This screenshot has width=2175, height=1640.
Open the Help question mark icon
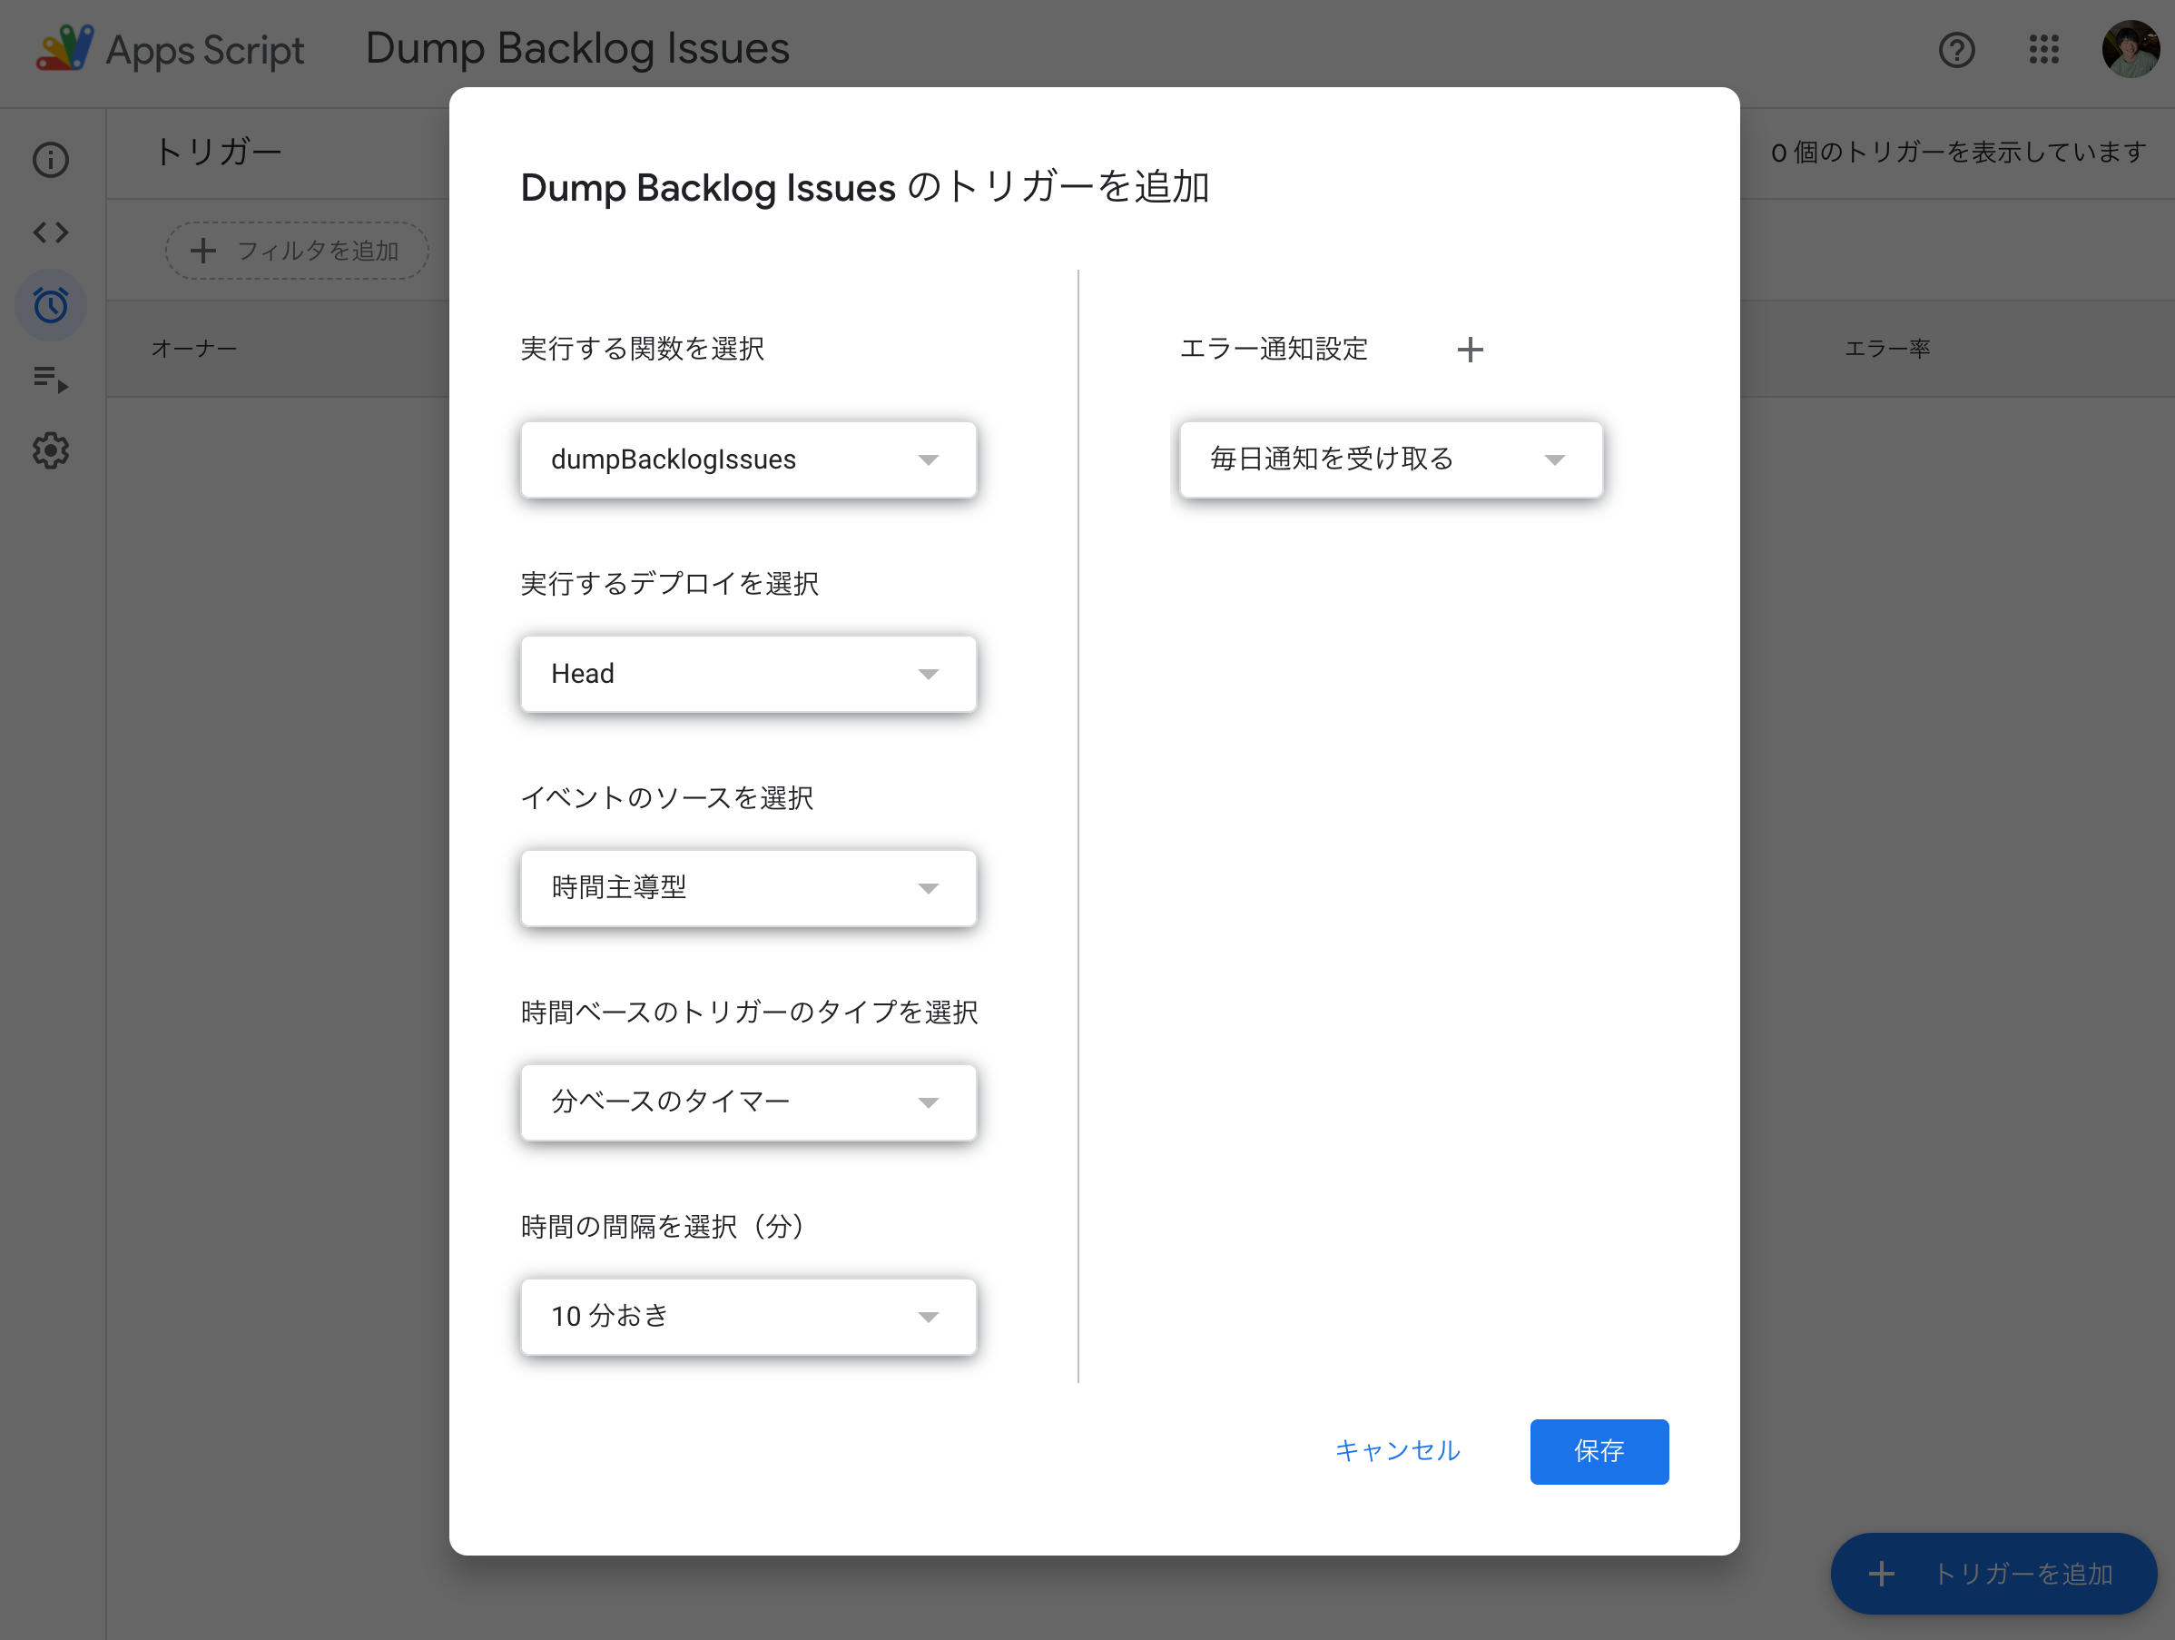click(x=1957, y=50)
